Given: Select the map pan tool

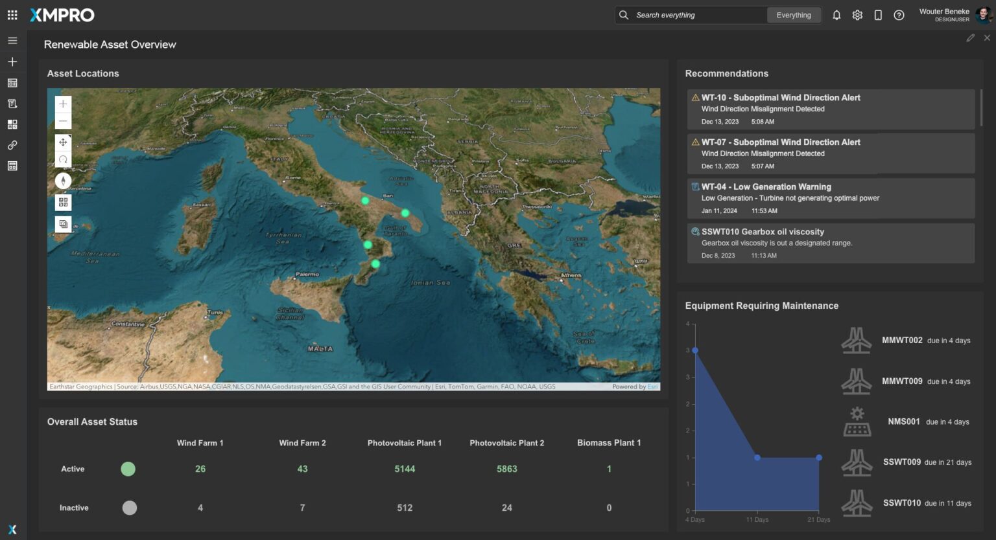Looking at the screenshot, I should 63,142.
